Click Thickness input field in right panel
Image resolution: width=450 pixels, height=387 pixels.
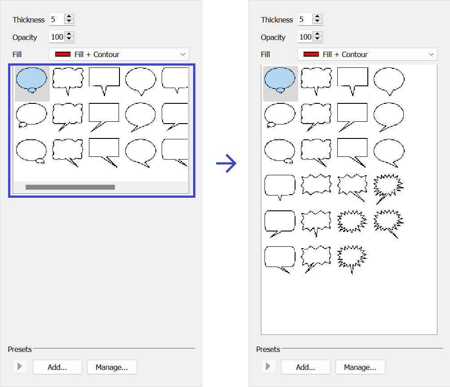[304, 20]
